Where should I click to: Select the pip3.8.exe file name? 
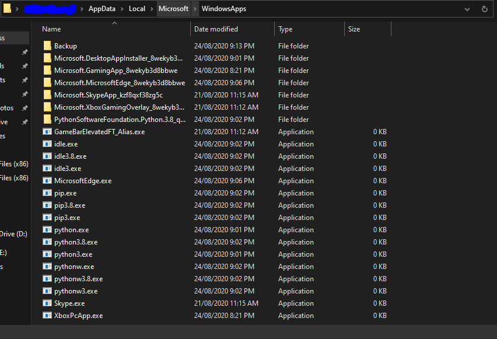(x=70, y=205)
